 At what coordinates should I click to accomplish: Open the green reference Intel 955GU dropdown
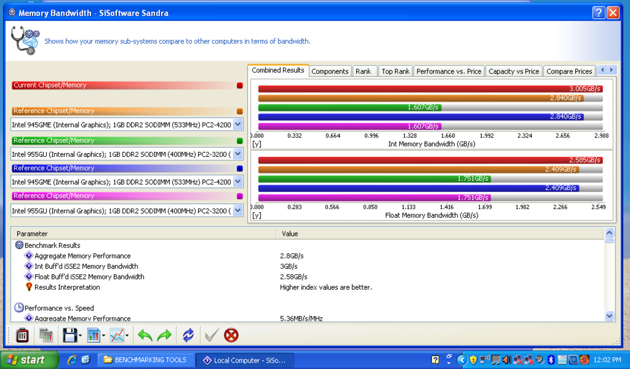click(x=238, y=154)
